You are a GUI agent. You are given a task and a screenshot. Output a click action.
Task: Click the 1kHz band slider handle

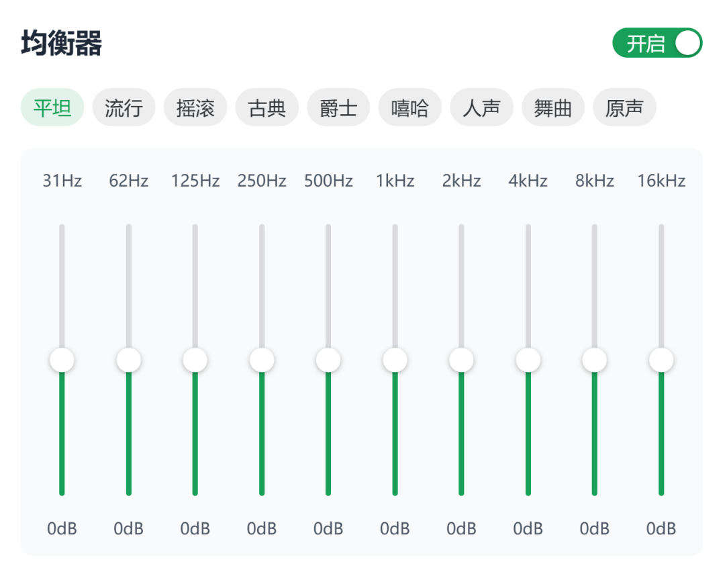(x=395, y=360)
